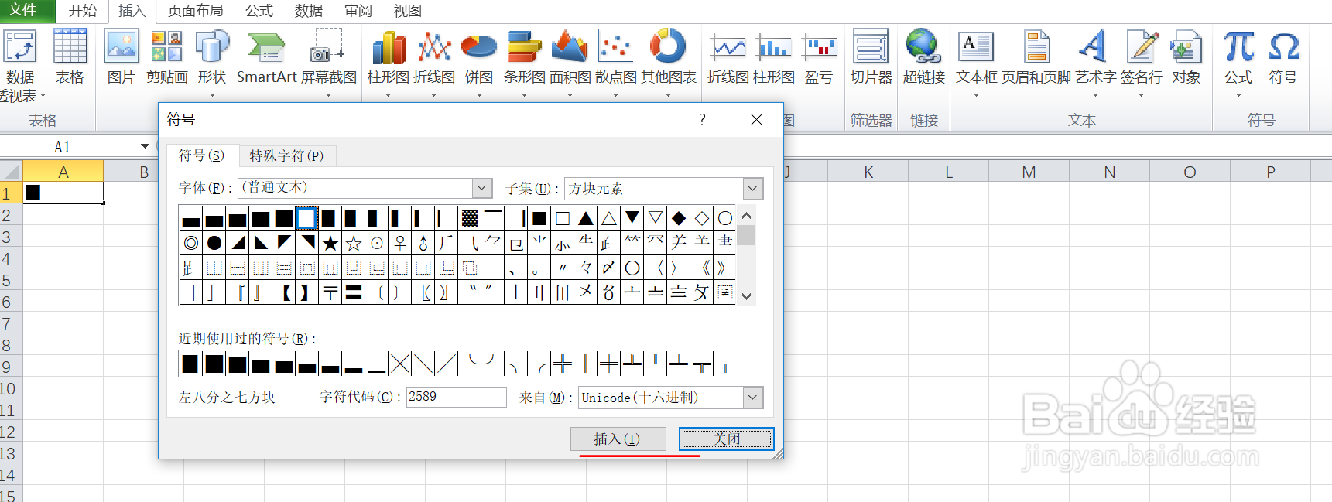Open the Shapes (形状) gallery
The image size is (1332, 502).
click(212, 63)
